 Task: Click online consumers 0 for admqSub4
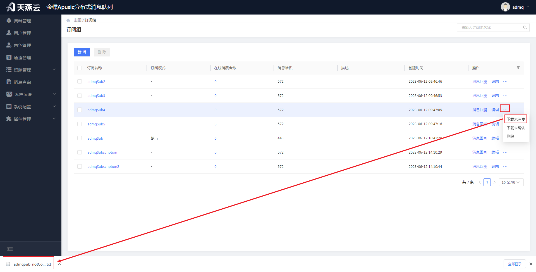tap(215, 110)
